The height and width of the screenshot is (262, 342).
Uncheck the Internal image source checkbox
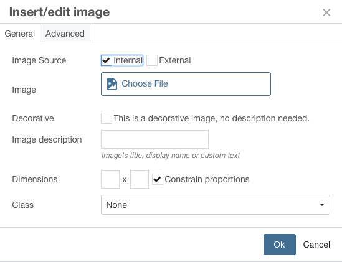[107, 60]
